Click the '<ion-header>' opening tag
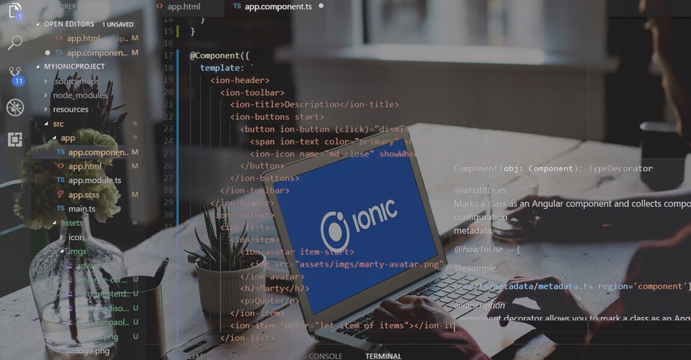Viewport: 691px width, 360px height. coord(239,80)
